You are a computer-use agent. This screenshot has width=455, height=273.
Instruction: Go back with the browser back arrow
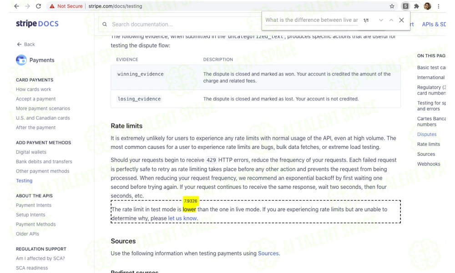click(x=16, y=6)
